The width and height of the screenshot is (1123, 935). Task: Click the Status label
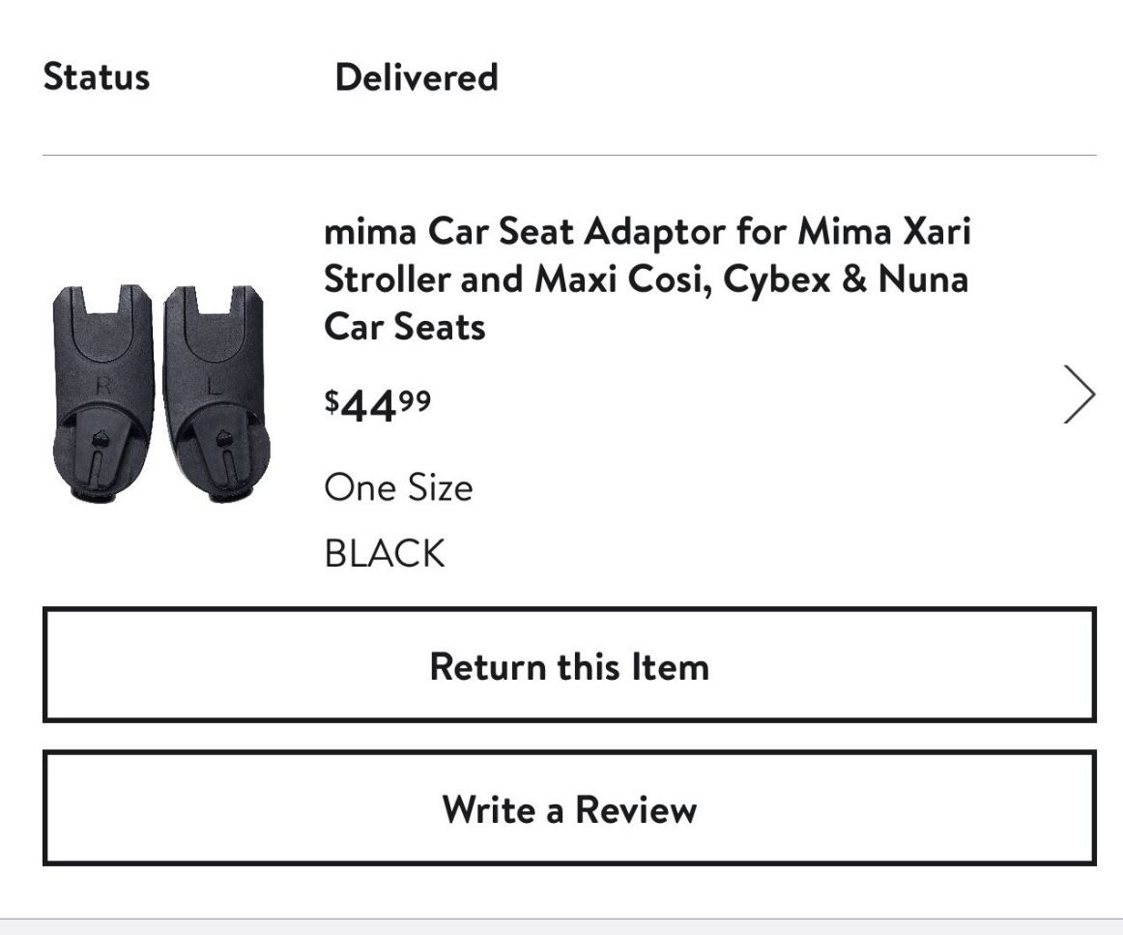pyautogui.click(x=97, y=77)
